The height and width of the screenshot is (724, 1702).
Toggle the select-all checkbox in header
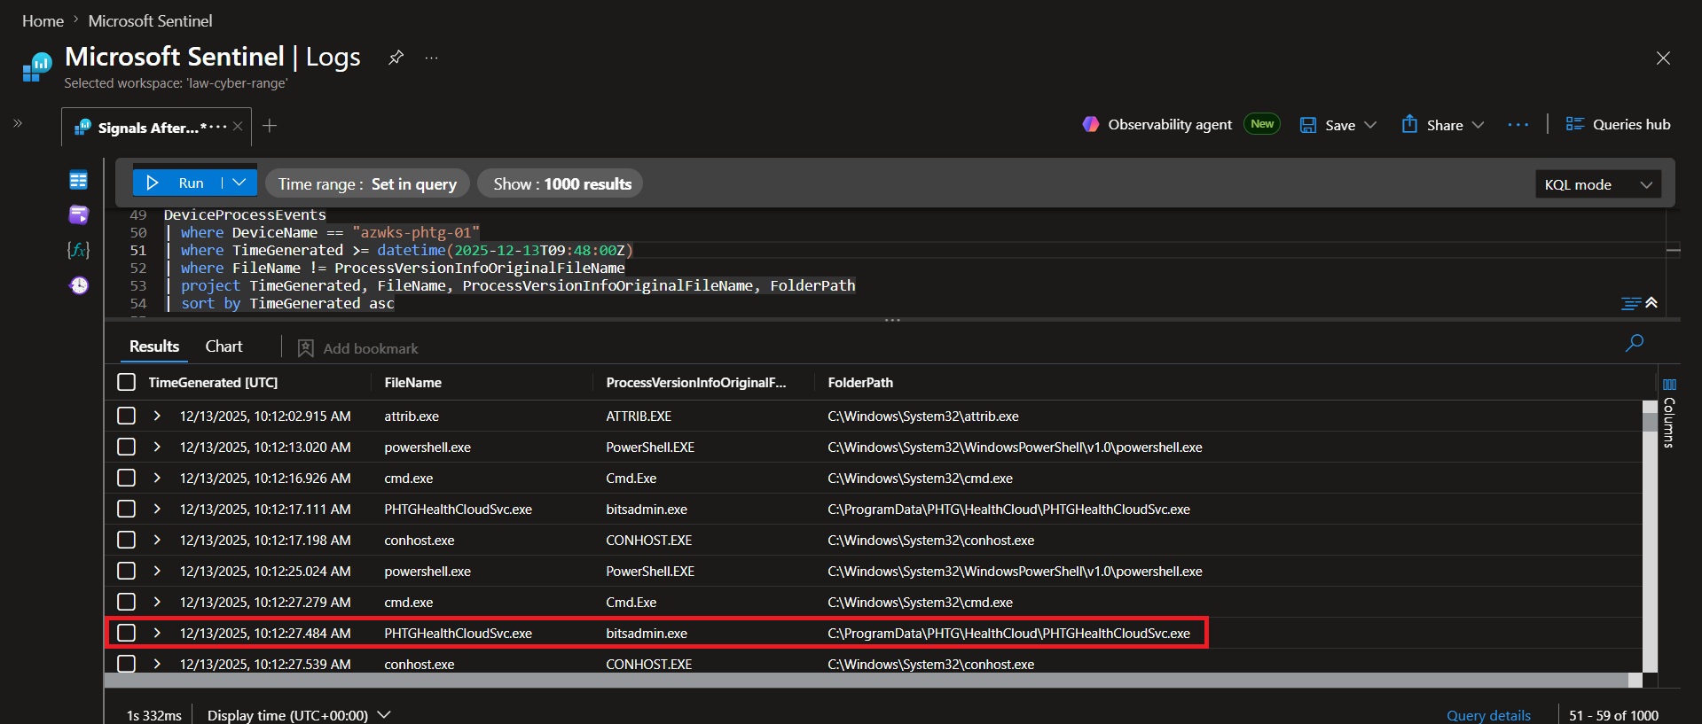[127, 382]
